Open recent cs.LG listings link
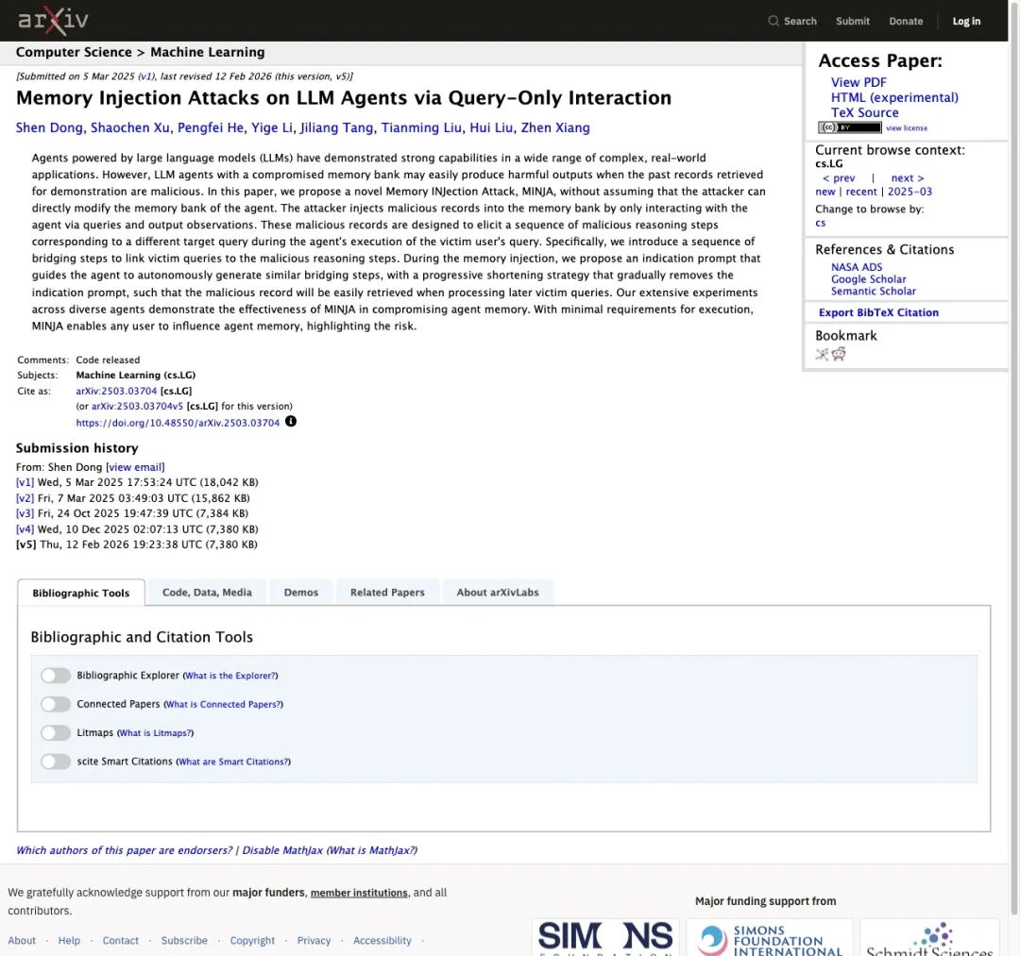 pos(861,192)
